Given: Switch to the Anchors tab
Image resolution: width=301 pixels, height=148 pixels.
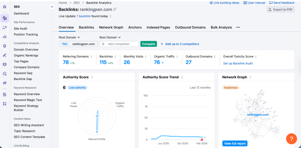Looking at the screenshot, I should [135, 27].
